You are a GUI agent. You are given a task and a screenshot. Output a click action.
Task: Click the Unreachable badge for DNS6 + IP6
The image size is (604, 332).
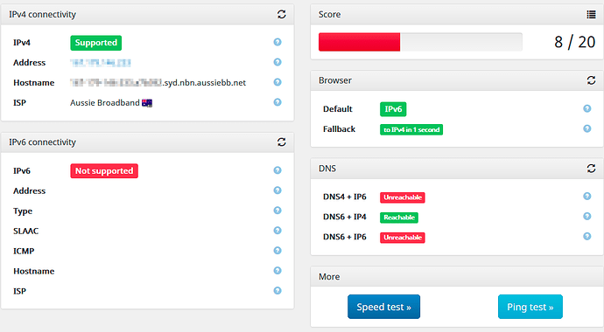click(x=403, y=238)
